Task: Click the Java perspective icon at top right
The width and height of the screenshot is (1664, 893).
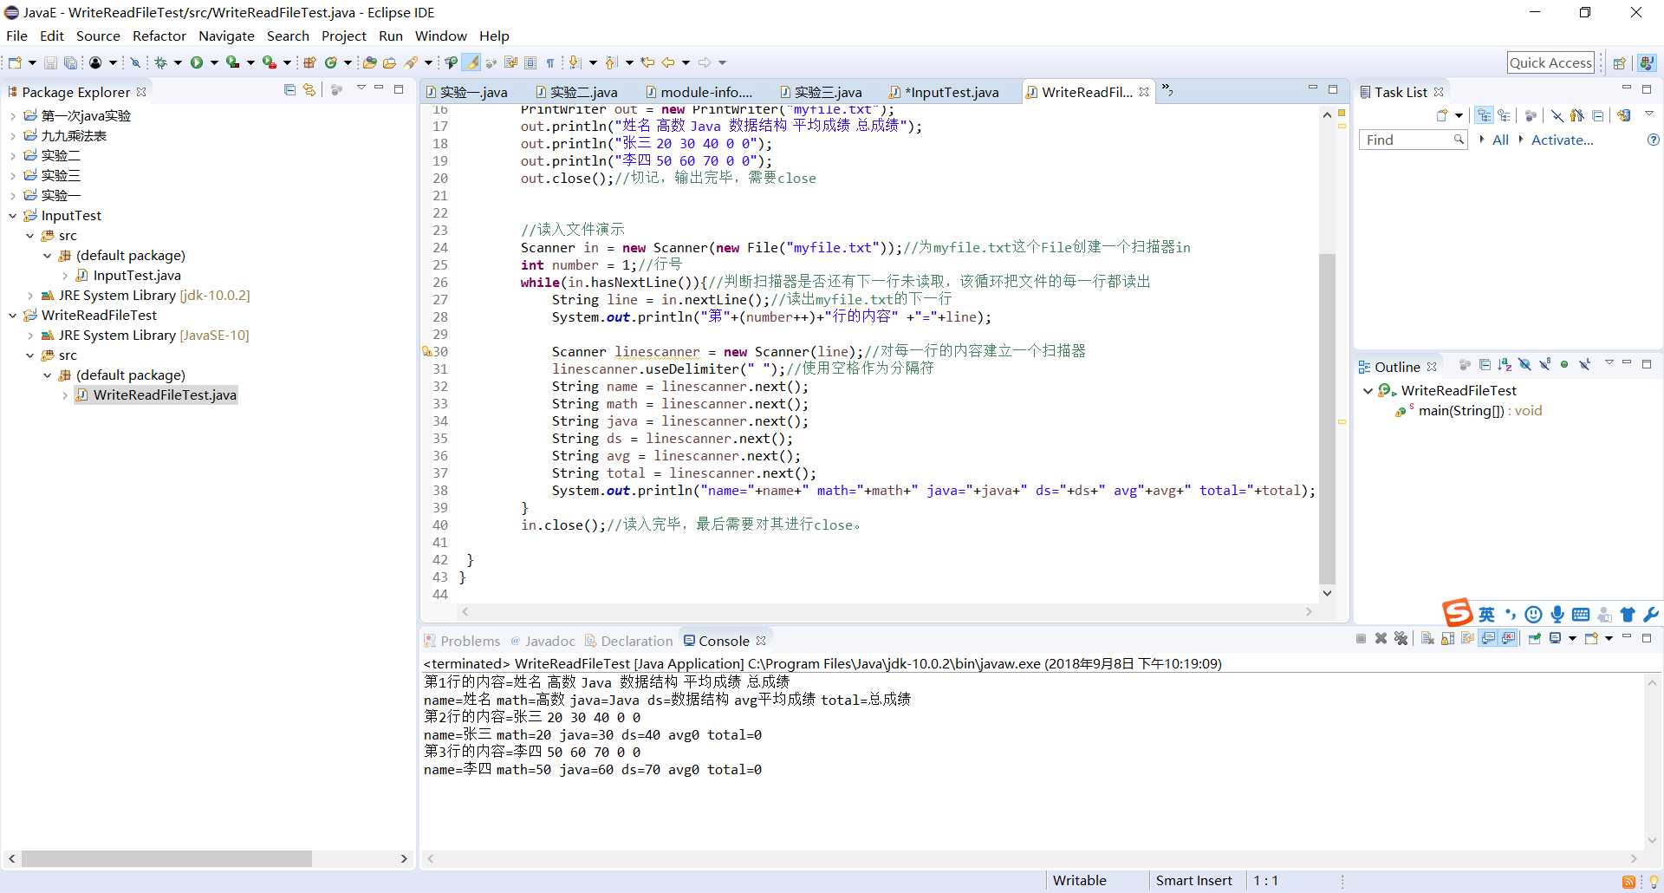Action: click(x=1646, y=62)
